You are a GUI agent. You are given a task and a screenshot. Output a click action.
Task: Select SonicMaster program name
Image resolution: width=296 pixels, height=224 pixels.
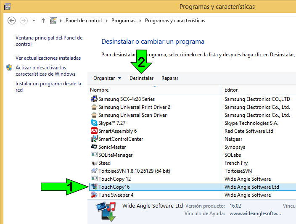pos(112,147)
